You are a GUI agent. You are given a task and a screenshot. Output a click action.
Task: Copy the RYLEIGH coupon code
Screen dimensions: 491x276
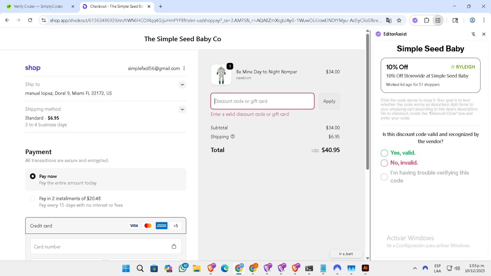coord(463,67)
